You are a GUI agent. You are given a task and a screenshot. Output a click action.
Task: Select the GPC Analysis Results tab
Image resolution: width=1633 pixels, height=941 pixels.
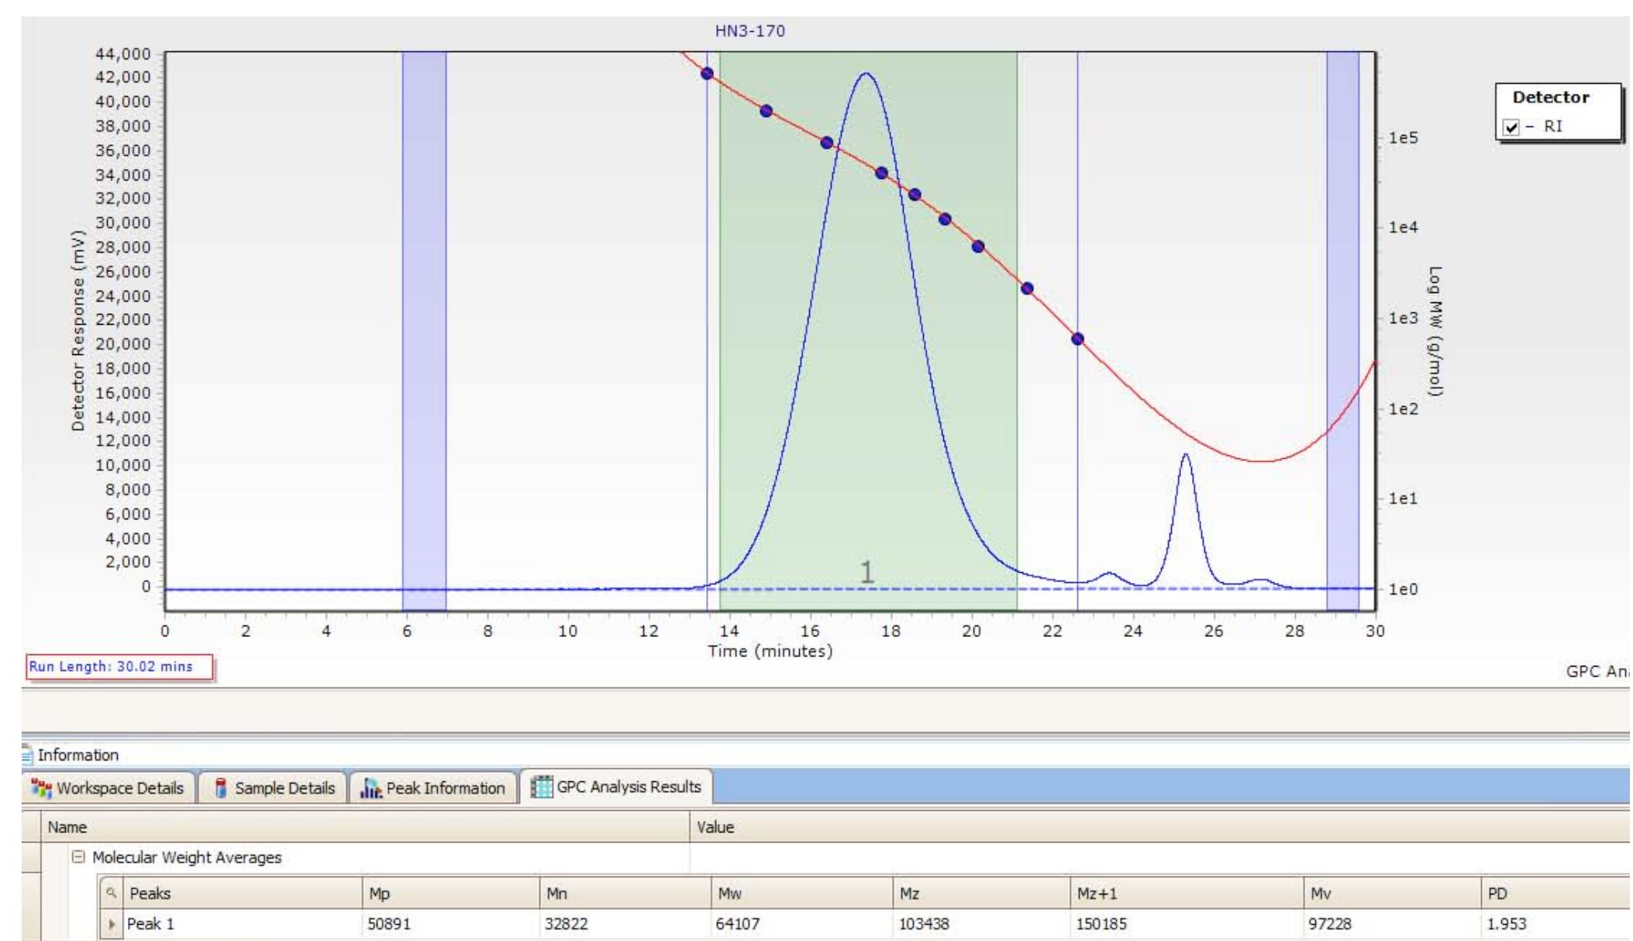pos(617,787)
